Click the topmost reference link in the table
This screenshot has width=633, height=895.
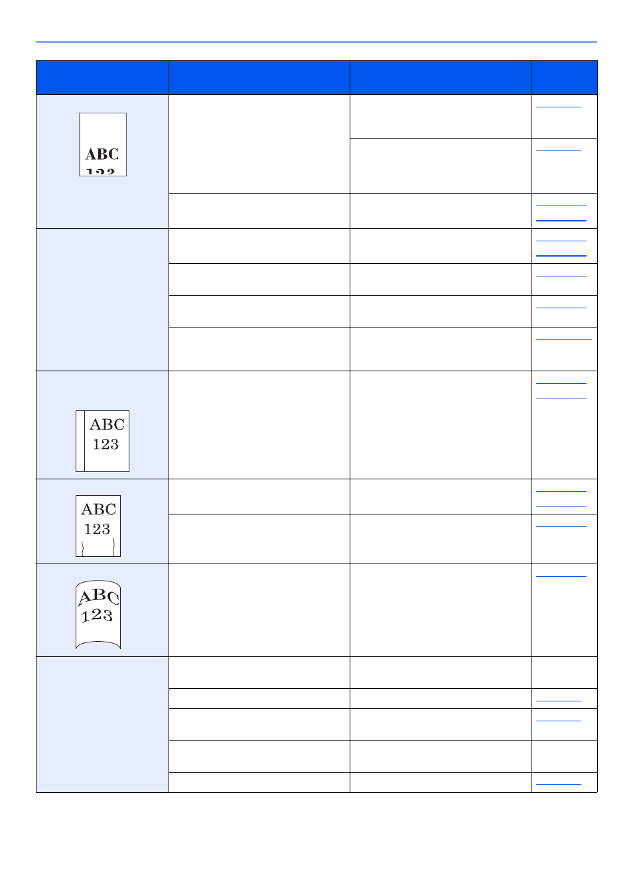(558, 106)
